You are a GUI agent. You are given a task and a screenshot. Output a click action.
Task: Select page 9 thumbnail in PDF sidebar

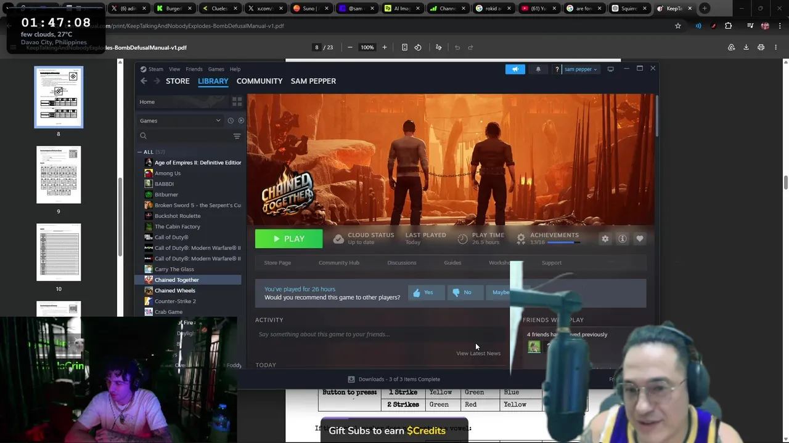[x=59, y=175]
